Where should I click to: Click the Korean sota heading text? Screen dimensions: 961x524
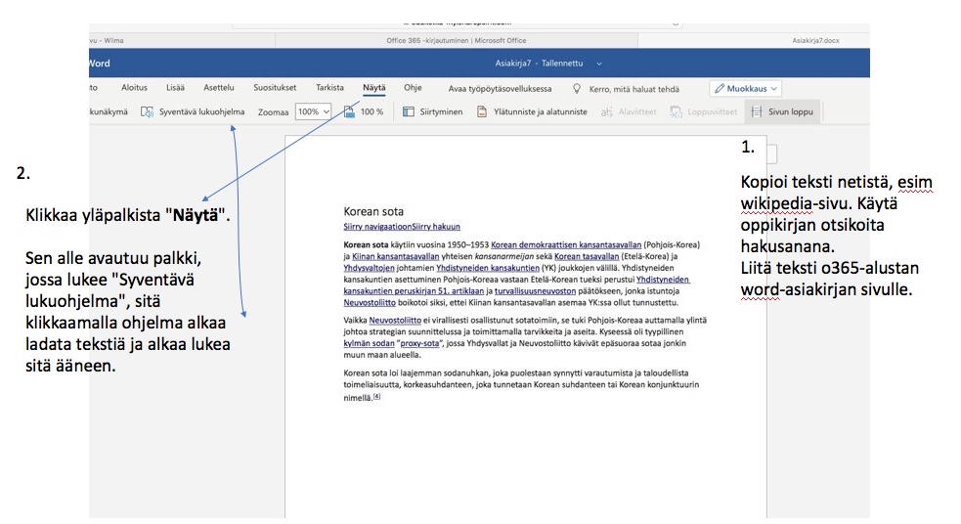[x=373, y=211]
